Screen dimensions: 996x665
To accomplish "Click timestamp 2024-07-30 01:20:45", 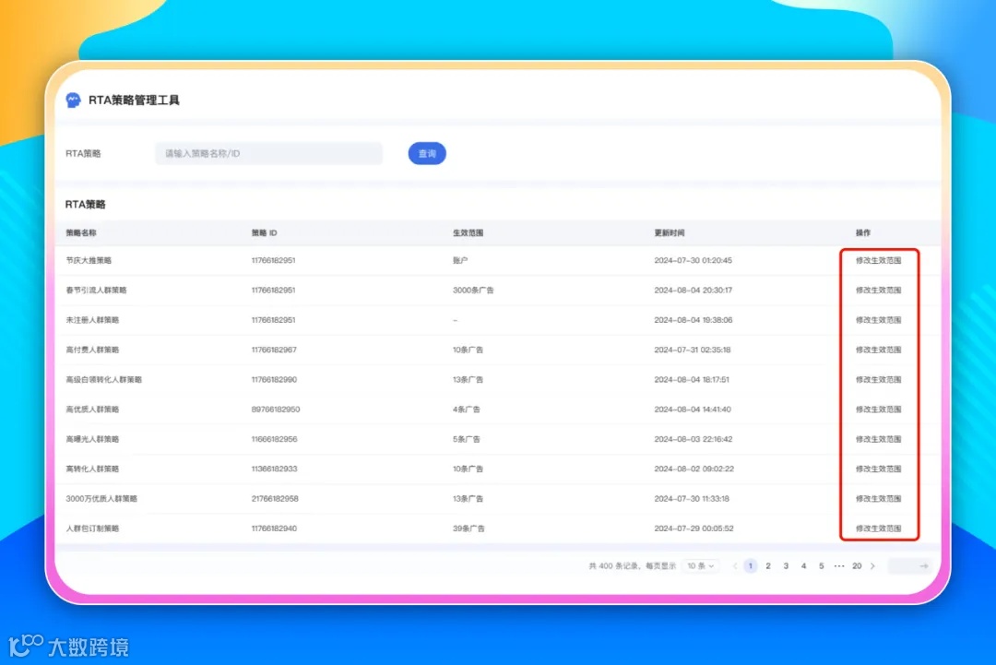I will point(693,260).
